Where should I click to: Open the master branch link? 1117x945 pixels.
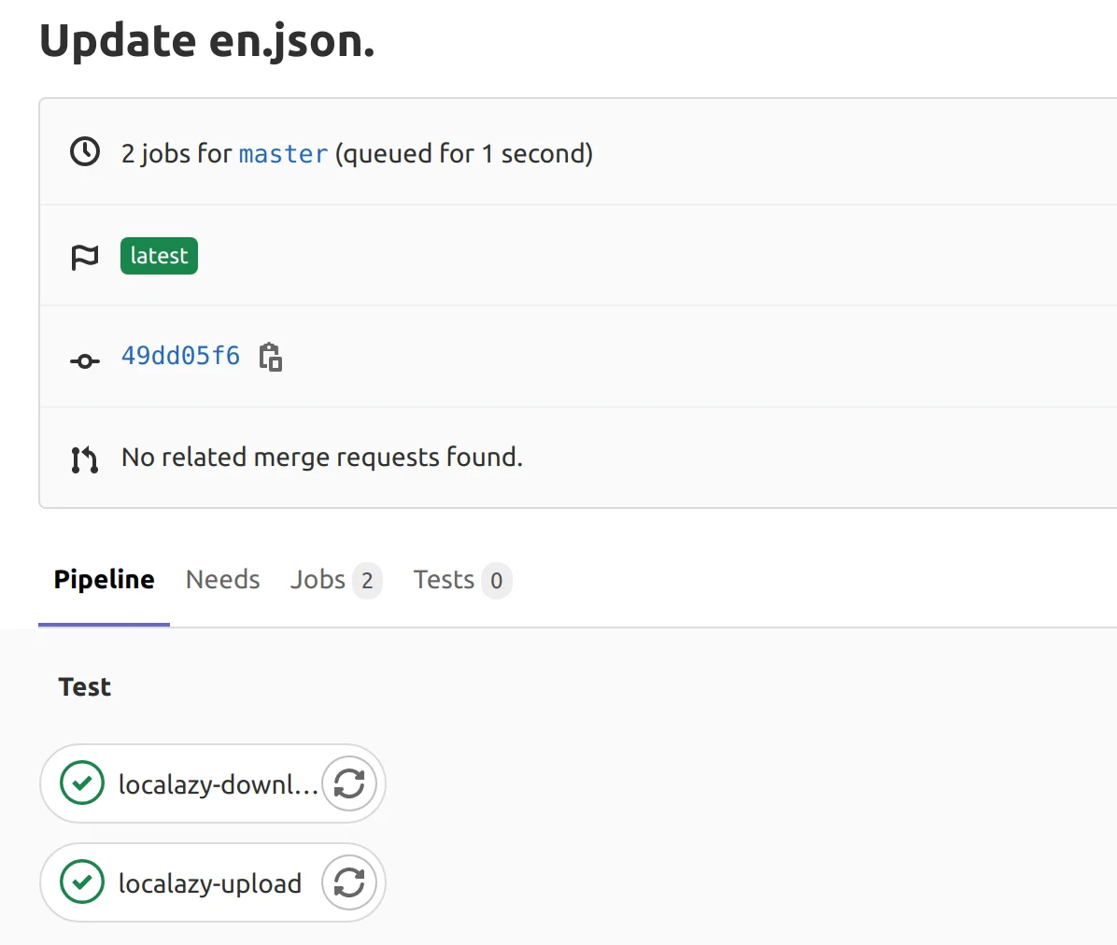pyautogui.click(x=283, y=154)
